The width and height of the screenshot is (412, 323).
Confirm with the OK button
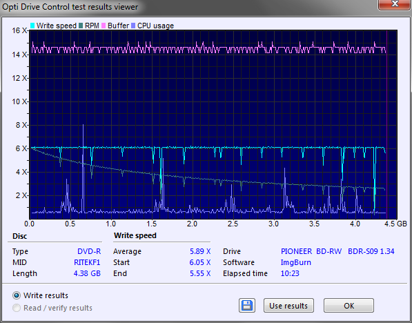coord(349,306)
